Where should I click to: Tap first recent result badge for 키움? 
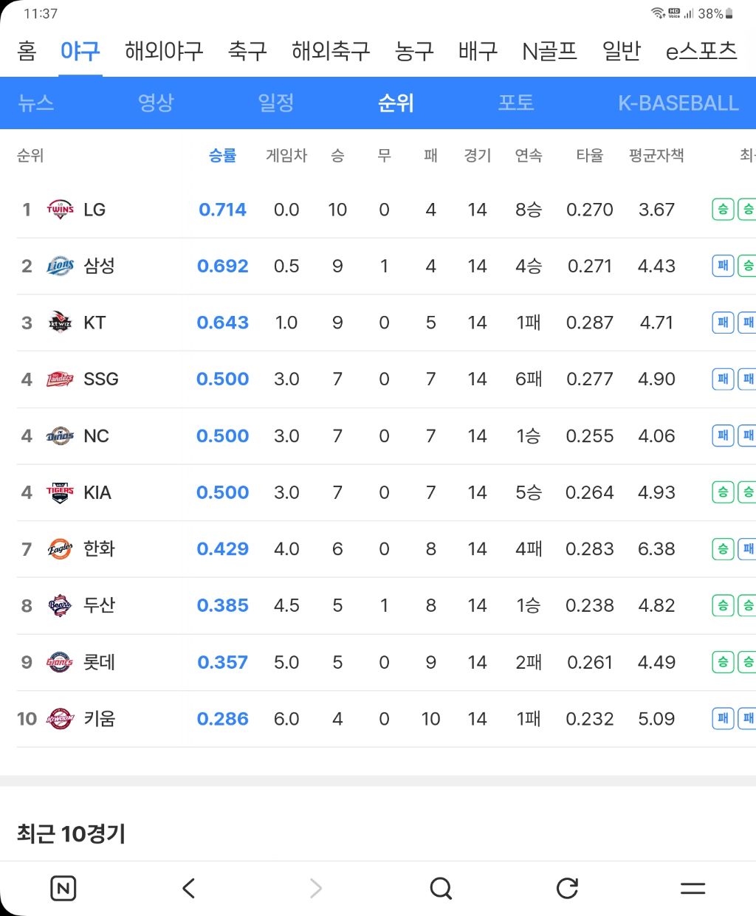coord(723,719)
